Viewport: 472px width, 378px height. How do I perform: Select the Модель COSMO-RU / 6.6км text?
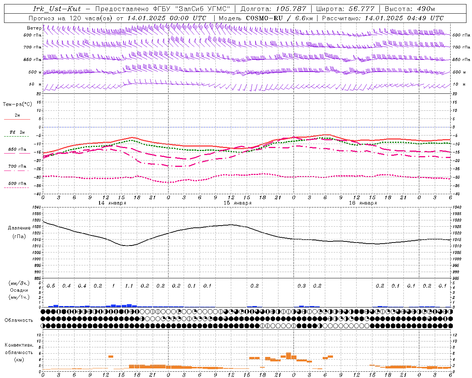tap(265, 18)
